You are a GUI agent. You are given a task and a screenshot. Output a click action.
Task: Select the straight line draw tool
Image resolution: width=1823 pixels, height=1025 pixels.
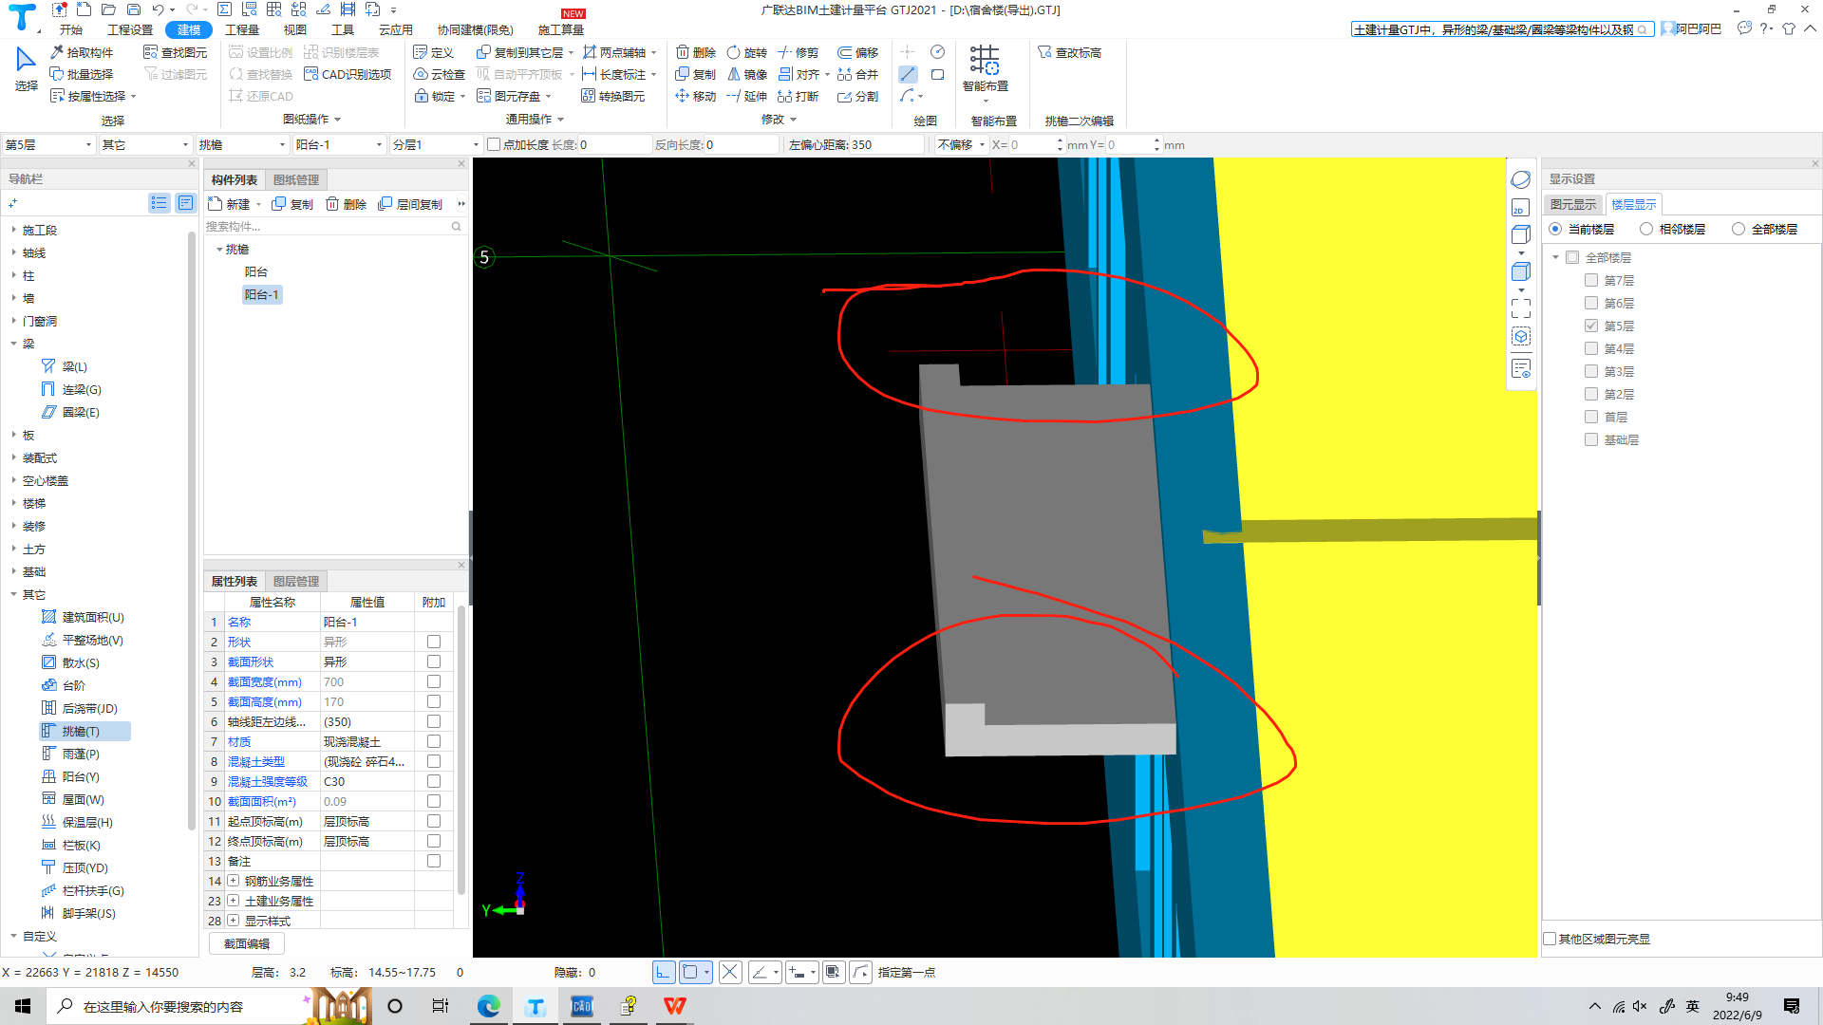tap(908, 74)
